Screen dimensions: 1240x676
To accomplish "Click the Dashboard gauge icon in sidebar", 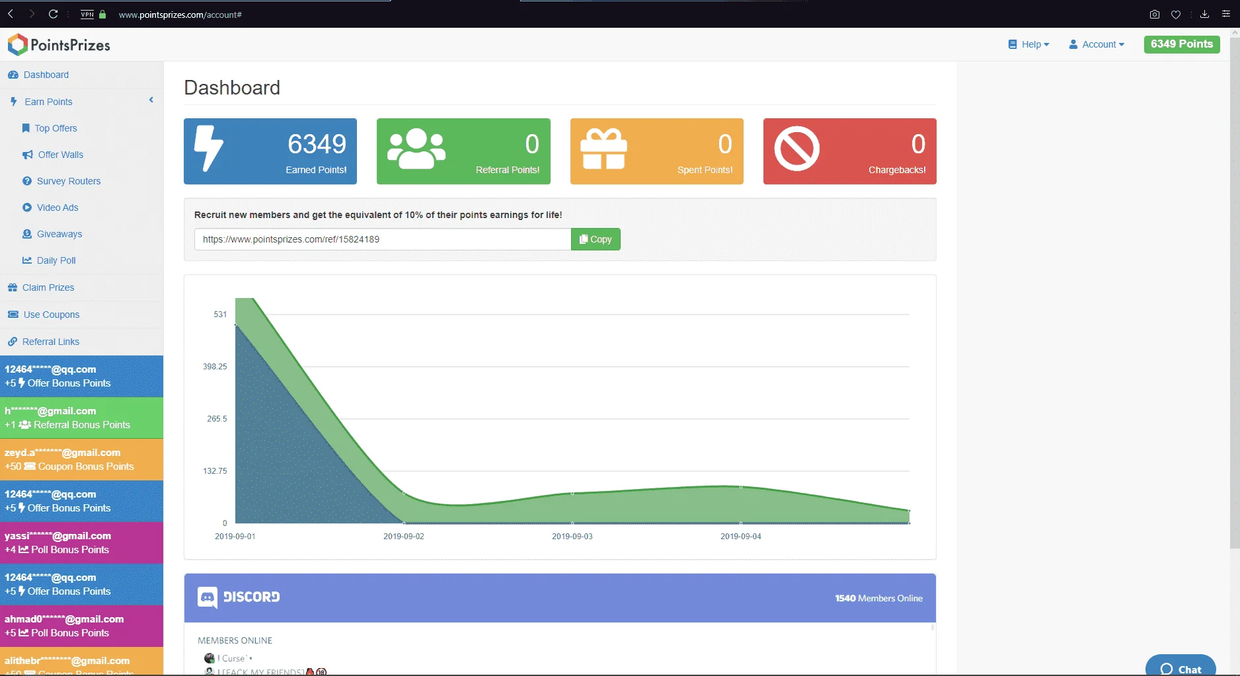I will click(x=13, y=75).
